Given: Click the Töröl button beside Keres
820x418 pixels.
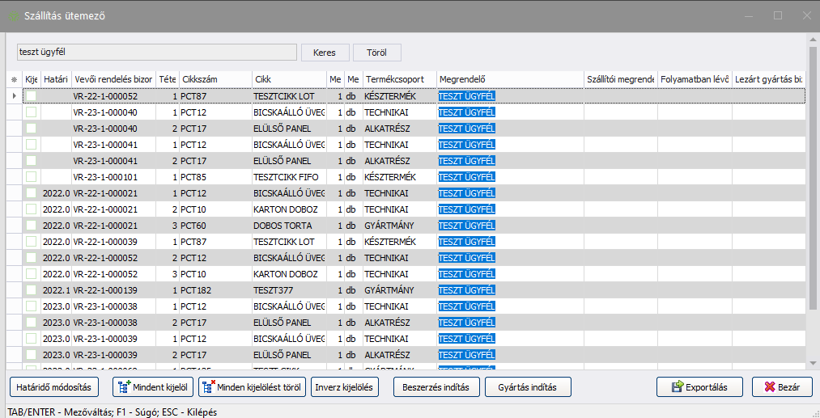Looking at the screenshot, I should 376,53.
